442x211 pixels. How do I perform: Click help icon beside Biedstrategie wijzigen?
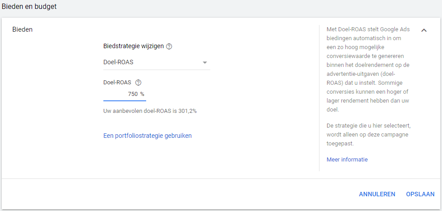169,46
